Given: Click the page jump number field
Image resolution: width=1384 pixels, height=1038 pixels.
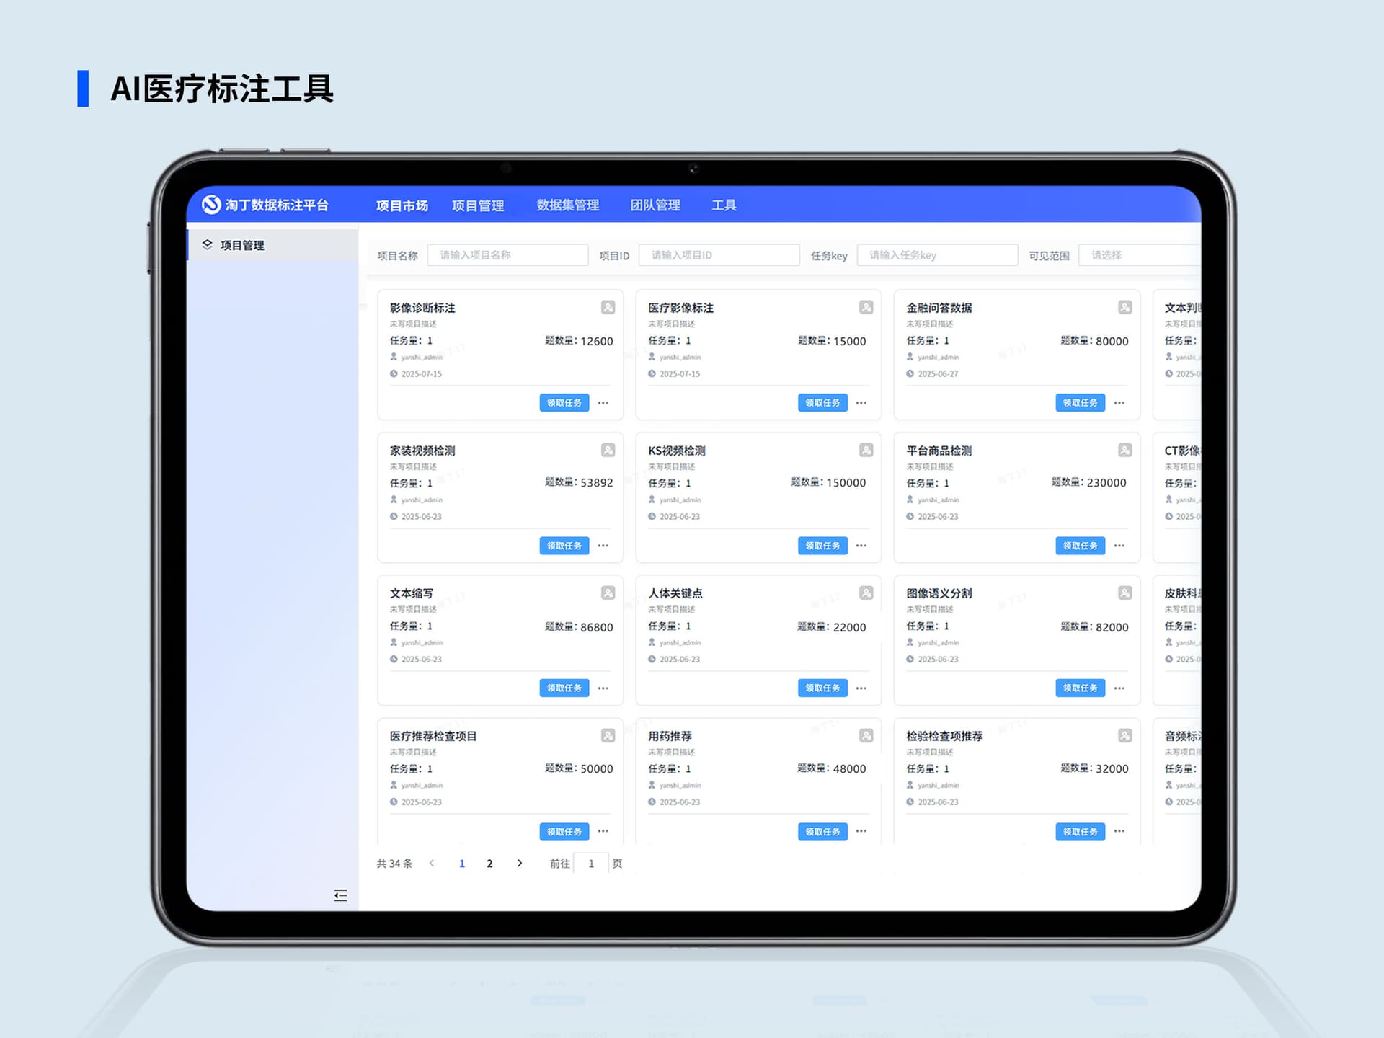Looking at the screenshot, I should pyautogui.click(x=591, y=864).
